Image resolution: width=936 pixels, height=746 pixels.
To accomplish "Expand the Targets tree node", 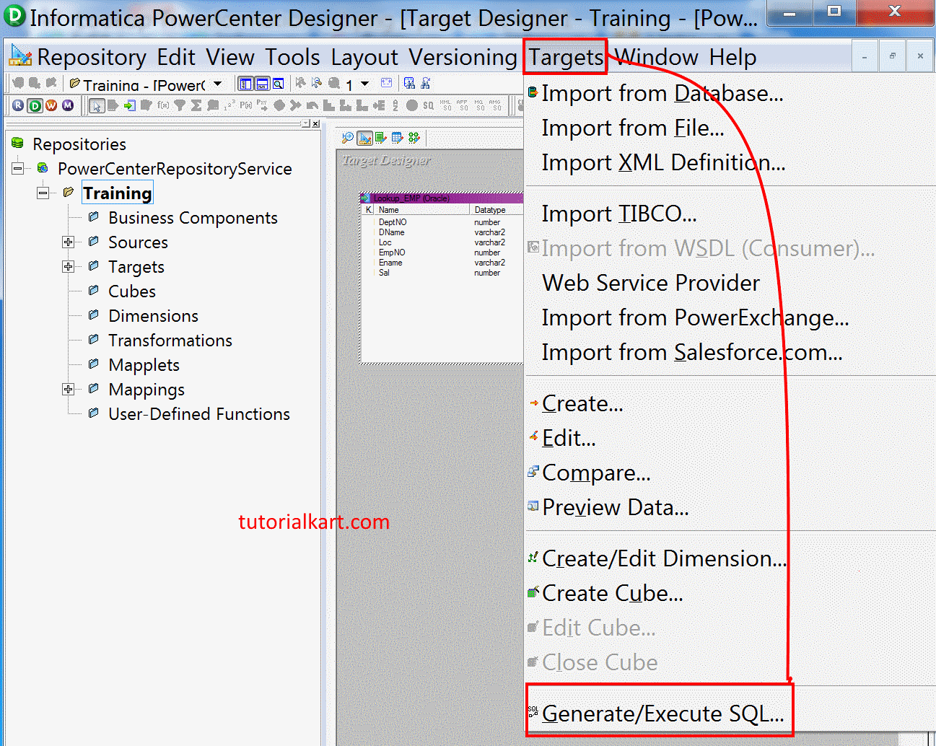I will tap(68, 266).
